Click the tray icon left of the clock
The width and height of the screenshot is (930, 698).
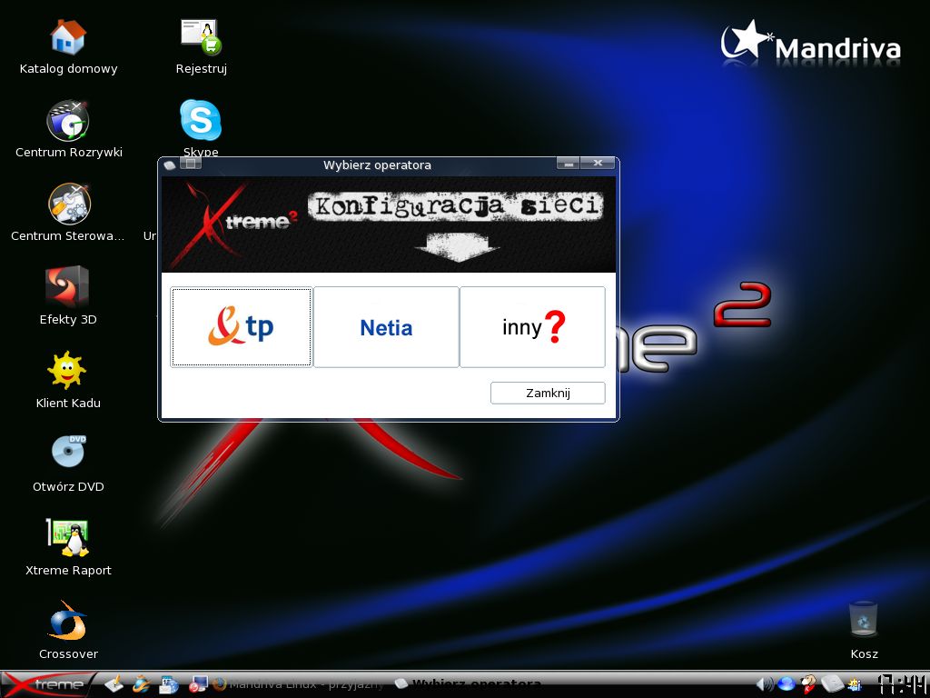pos(855,684)
